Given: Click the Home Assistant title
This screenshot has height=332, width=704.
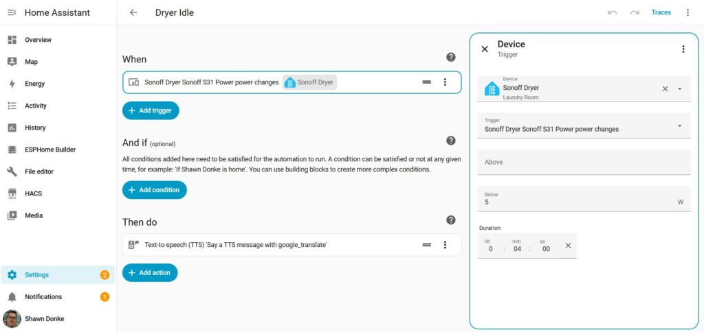Looking at the screenshot, I should click(x=57, y=12).
